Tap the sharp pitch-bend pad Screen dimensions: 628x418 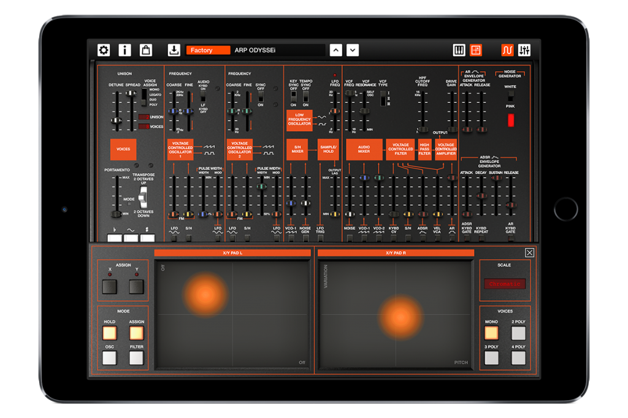[147, 238]
